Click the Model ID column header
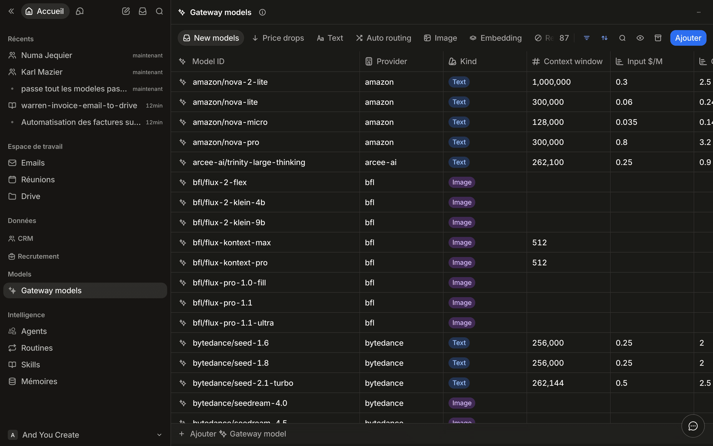This screenshot has height=446, width=713. tap(265, 61)
